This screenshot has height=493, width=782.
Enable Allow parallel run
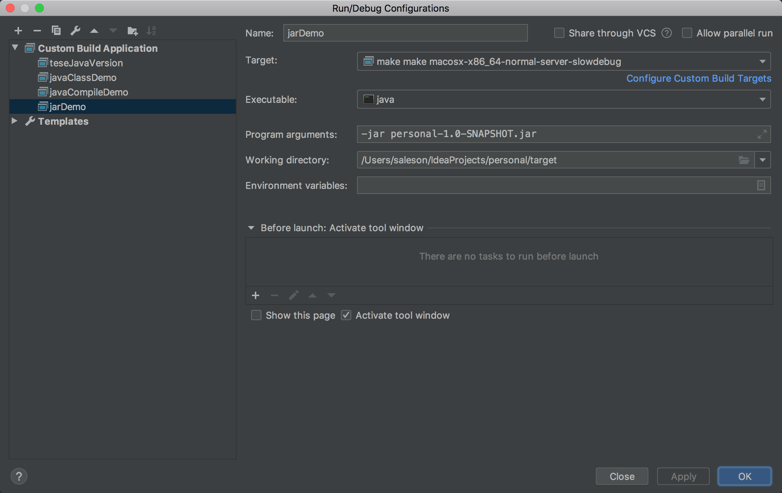click(687, 33)
